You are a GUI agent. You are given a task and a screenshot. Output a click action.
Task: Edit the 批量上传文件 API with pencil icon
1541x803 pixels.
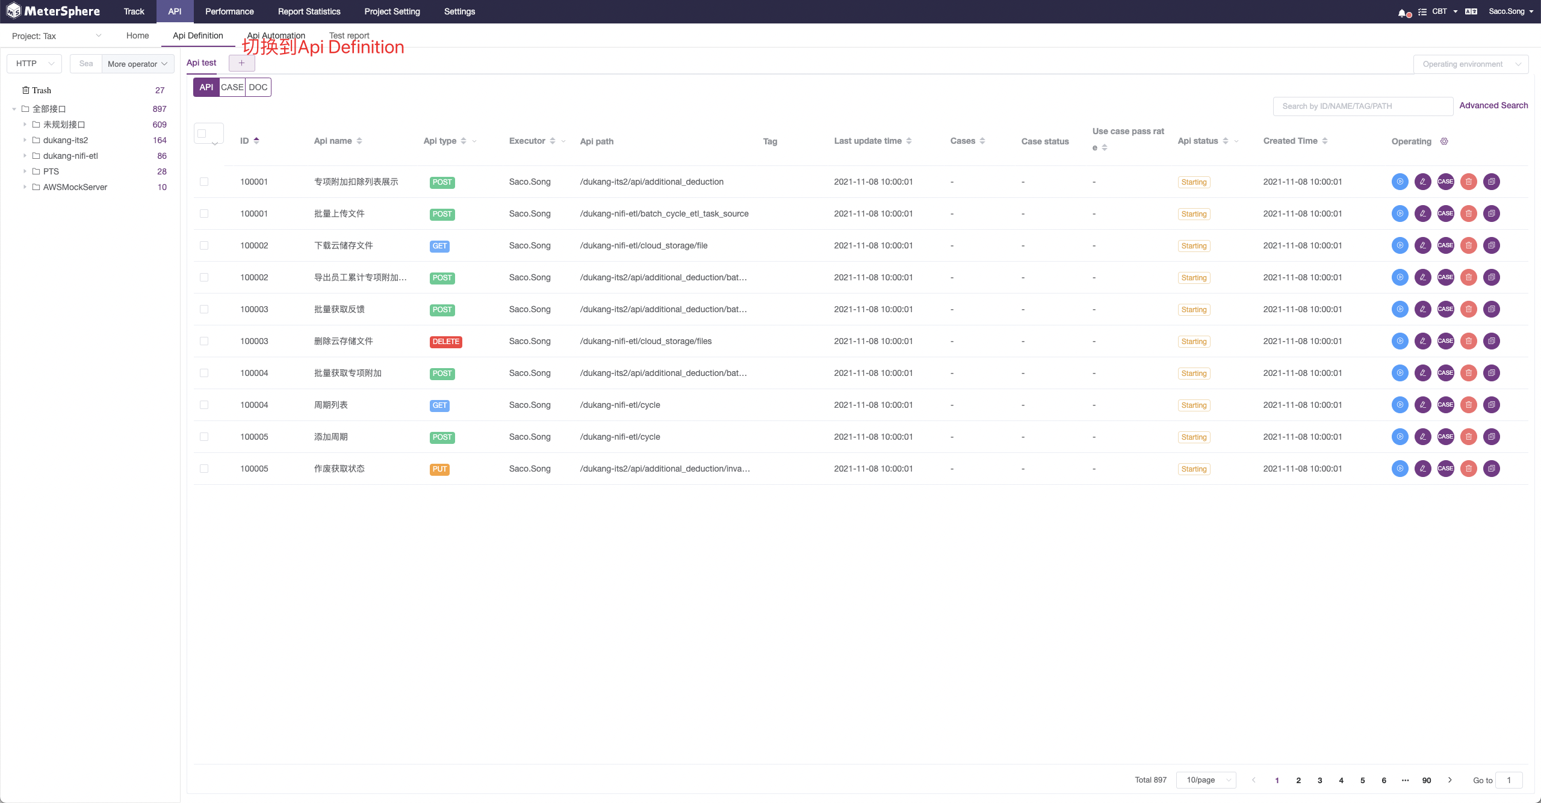(x=1423, y=214)
